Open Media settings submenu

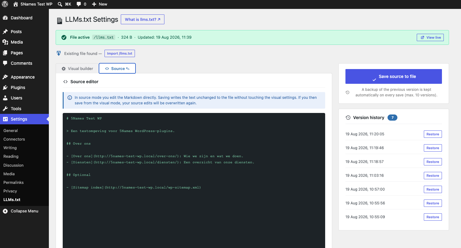coord(9,174)
